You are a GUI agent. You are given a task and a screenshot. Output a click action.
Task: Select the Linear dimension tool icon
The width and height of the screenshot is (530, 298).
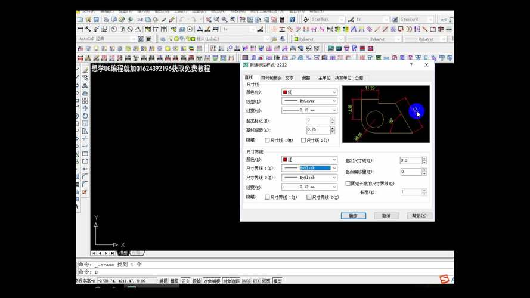pyautogui.click(x=80, y=29)
